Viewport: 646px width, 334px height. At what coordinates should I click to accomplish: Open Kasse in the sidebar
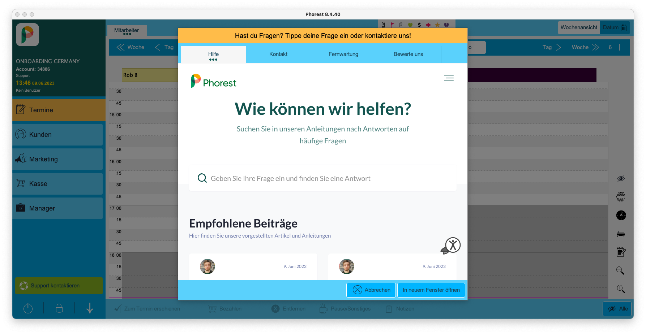click(x=57, y=184)
